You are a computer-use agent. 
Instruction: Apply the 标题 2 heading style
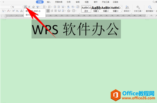click(106, 9)
